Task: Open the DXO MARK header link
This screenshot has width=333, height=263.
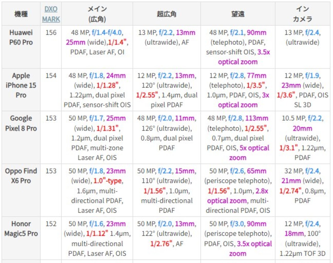Action: 51,14
